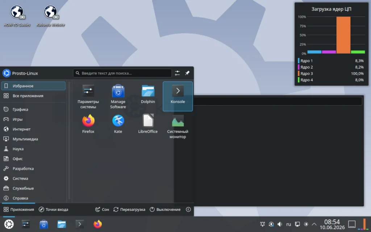Open notifications bell in system tray
The height and width of the screenshot is (232, 371).
[x=262, y=224]
